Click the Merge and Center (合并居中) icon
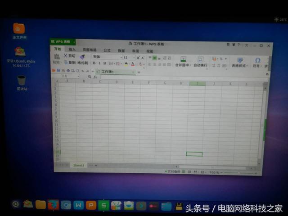The width and height of the screenshot is (288, 216). [x=183, y=59]
